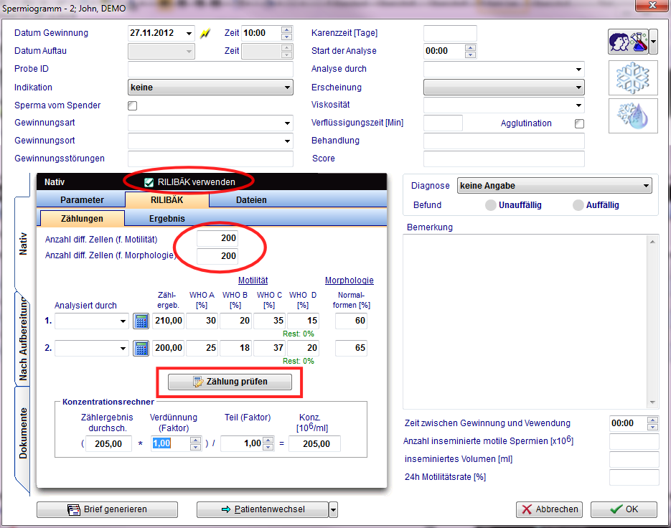Click the Verdünnung factor spinner
Screen dimensions: 671x528
(x=195, y=444)
